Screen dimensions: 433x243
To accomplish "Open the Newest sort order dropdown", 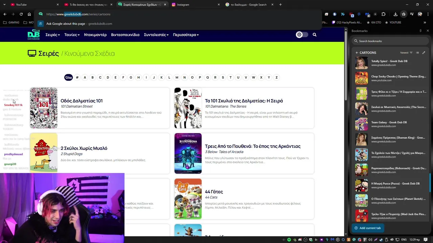I will 406,53.
